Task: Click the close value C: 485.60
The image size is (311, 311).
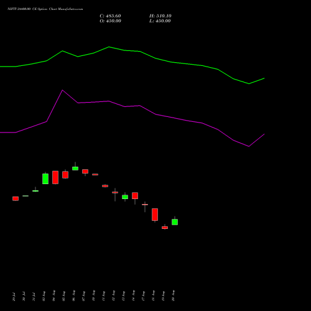Action: [x=110, y=16]
